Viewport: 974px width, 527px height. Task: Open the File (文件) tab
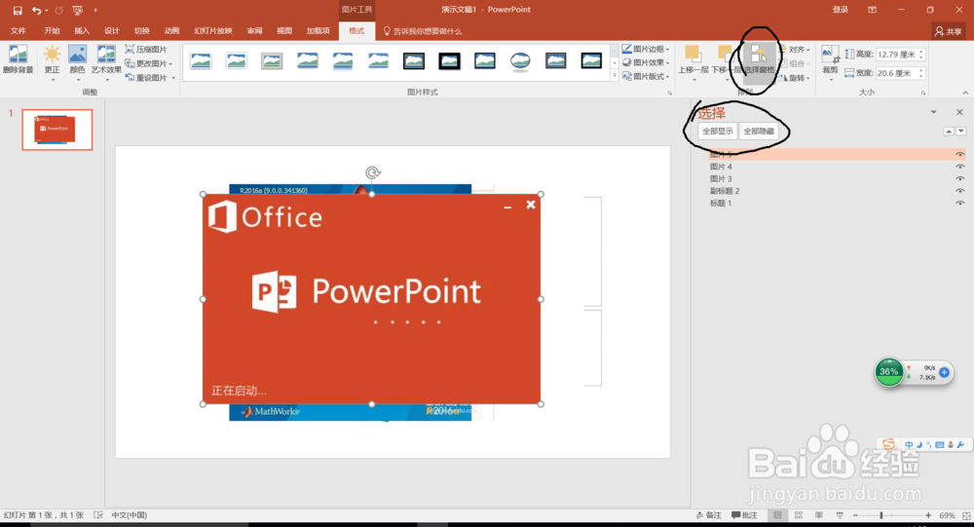18,30
